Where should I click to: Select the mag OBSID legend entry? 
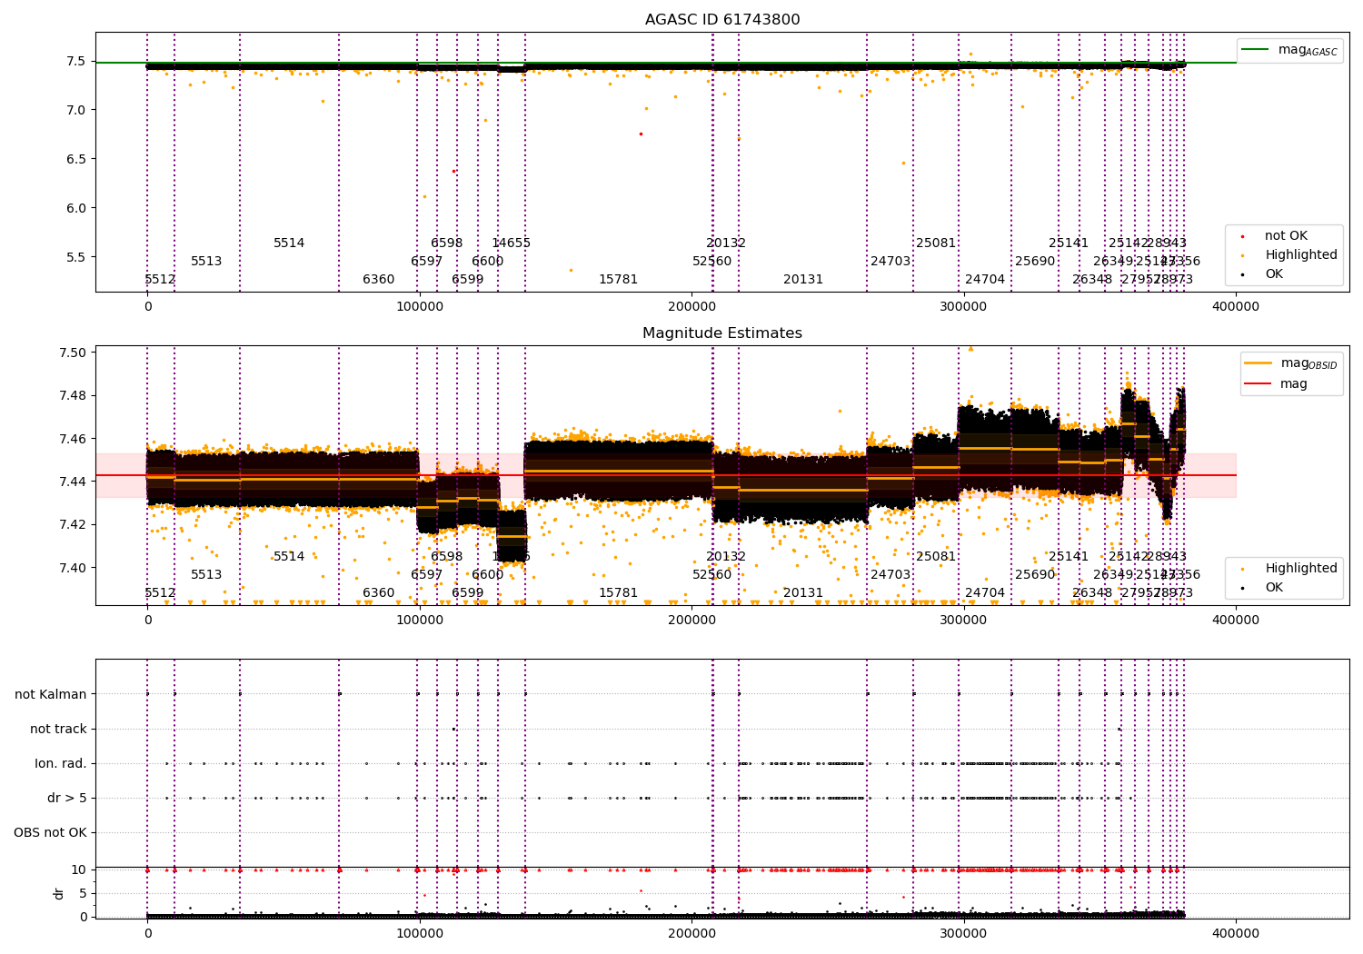coord(1291,363)
